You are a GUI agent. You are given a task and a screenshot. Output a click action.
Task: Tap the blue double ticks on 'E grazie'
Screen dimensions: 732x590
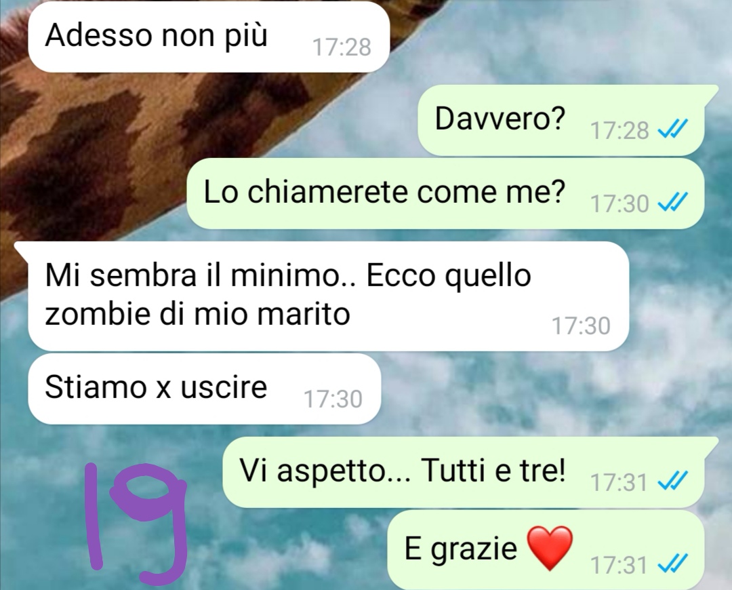pos(673,564)
